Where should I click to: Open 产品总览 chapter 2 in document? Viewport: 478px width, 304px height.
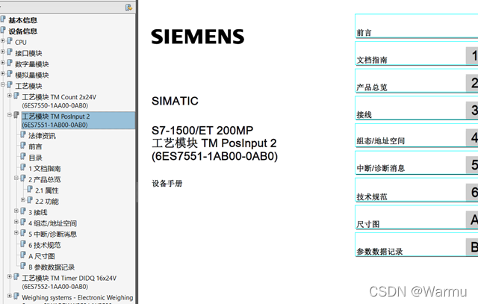tap(417, 81)
